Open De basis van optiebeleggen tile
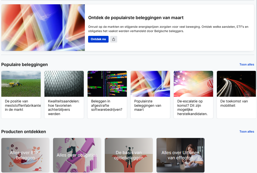Viewport: 257px width, 173px height. coord(129,155)
